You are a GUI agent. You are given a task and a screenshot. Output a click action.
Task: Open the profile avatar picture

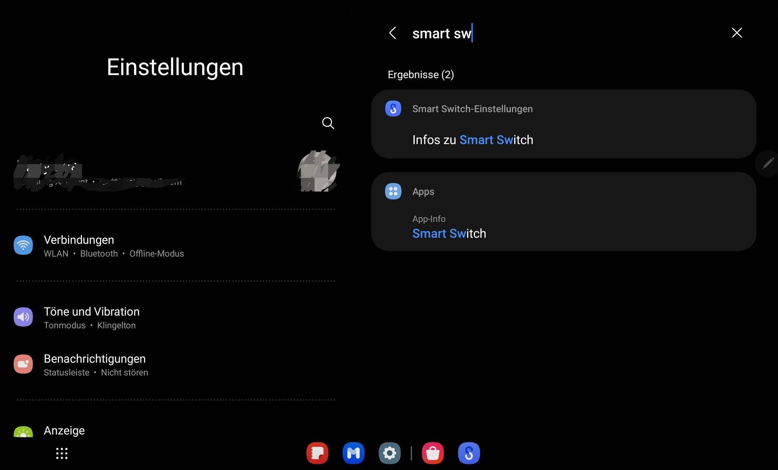pyautogui.click(x=318, y=171)
